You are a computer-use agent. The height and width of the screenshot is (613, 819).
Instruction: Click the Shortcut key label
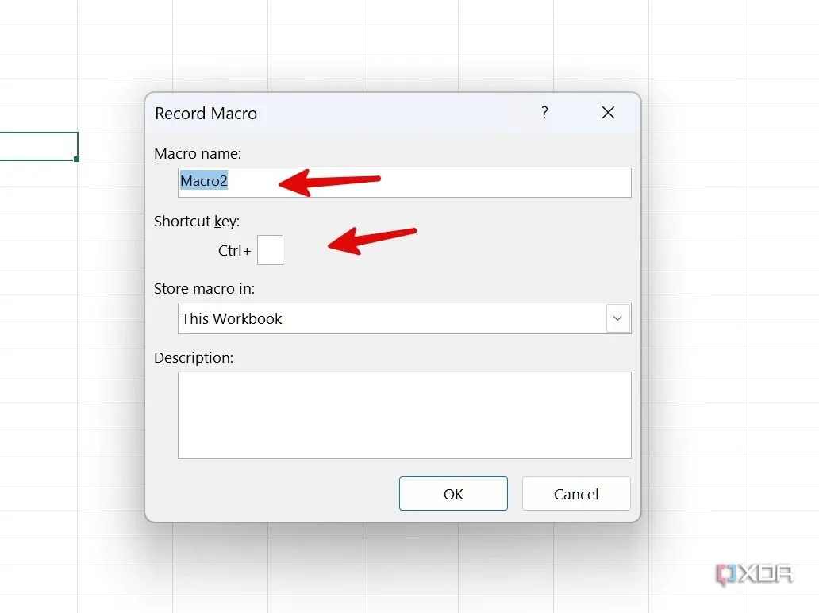[x=197, y=222]
